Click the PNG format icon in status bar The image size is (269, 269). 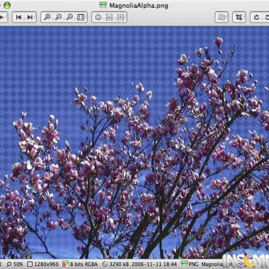click(x=184, y=263)
